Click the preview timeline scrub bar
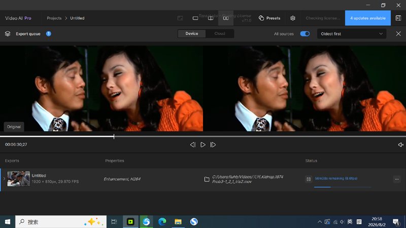The width and height of the screenshot is (406, 228). pos(203,136)
